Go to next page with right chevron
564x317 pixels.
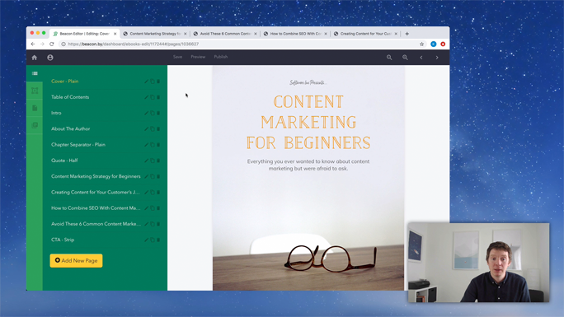point(437,58)
